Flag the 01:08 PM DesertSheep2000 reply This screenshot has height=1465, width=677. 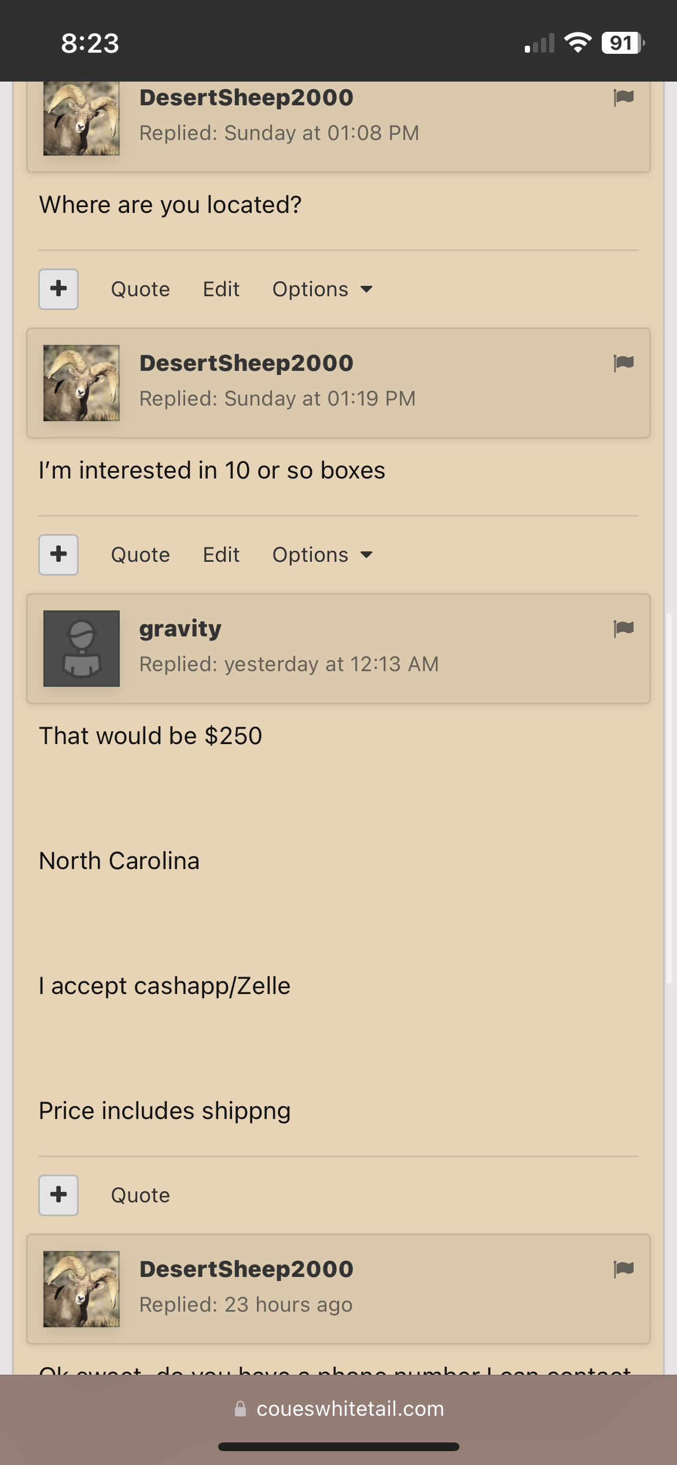[x=623, y=98]
